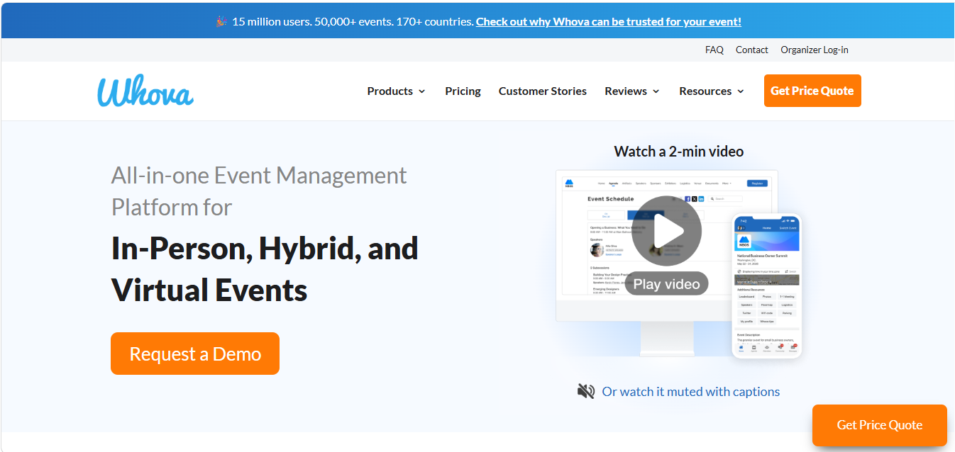
Task: Tap the Community icon on the phone mockup
Action: [x=780, y=346]
